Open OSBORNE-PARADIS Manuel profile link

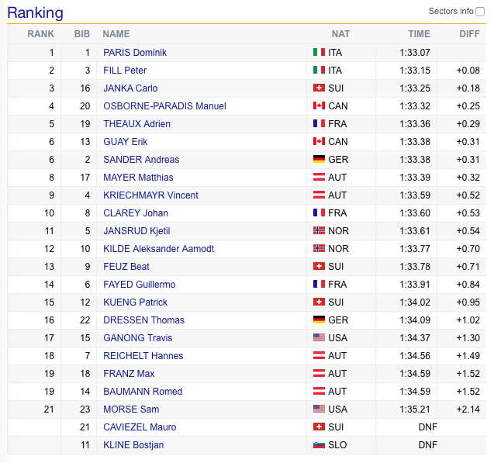click(164, 106)
